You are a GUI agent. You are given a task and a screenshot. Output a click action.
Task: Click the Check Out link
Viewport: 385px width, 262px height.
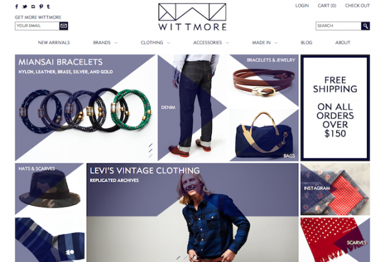coord(357,6)
